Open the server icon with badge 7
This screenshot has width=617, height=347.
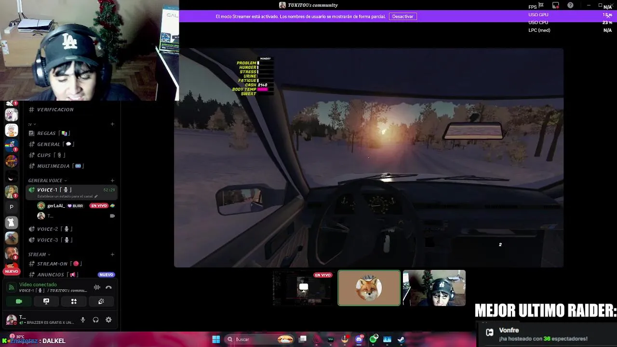[x=12, y=192]
